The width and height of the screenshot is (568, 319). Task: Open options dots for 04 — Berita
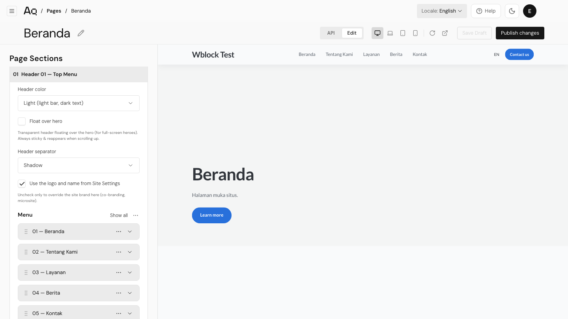click(119, 293)
